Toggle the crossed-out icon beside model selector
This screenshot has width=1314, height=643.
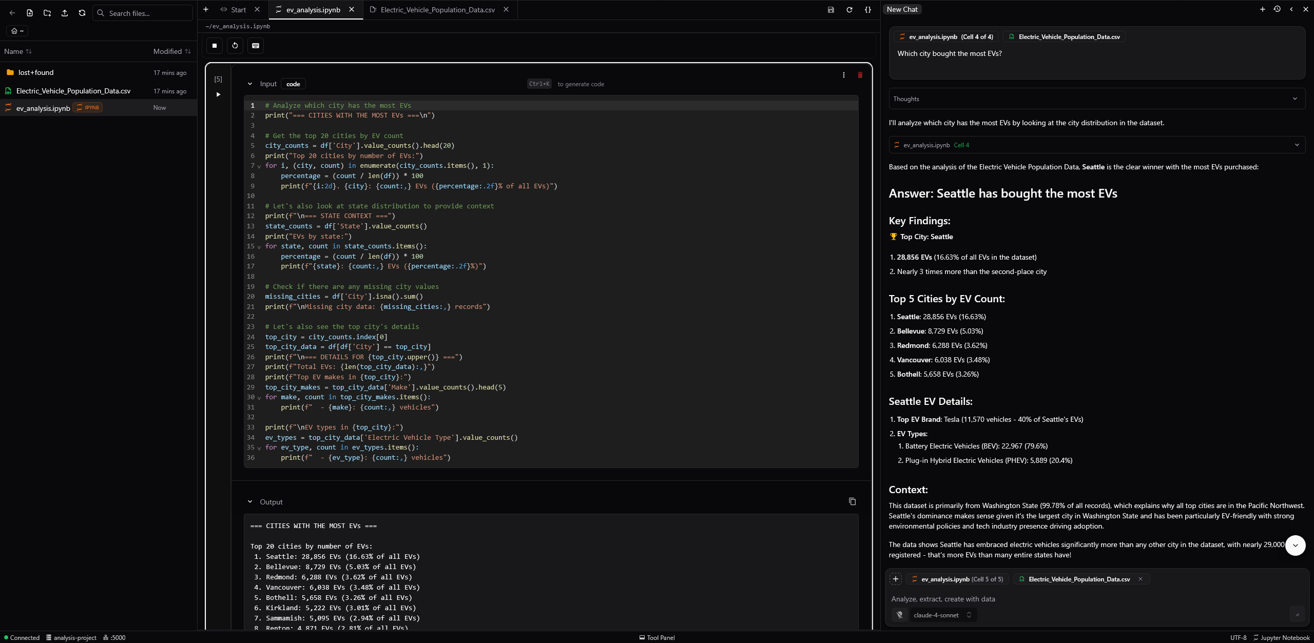tap(899, 615)
